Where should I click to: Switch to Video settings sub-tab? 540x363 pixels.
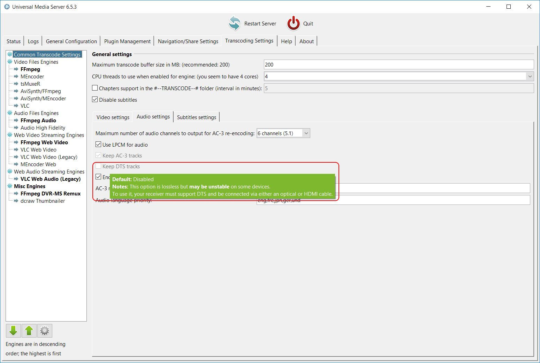(x=113, y=117)
